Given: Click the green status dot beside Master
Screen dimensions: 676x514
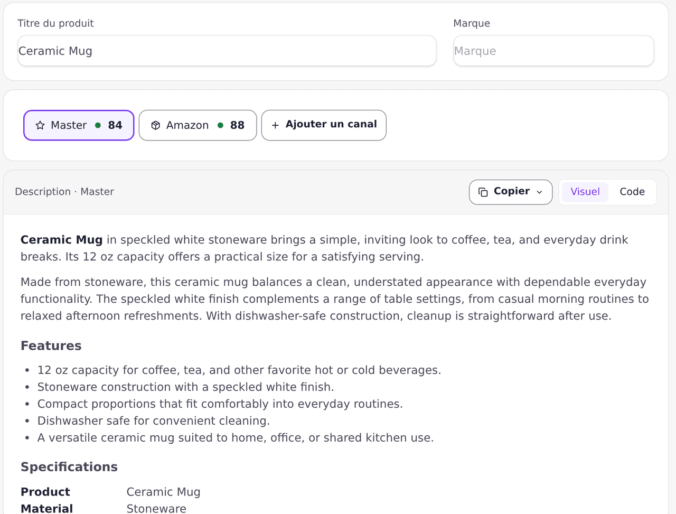Looking at the screenshot, I should (x=98, y=125).
